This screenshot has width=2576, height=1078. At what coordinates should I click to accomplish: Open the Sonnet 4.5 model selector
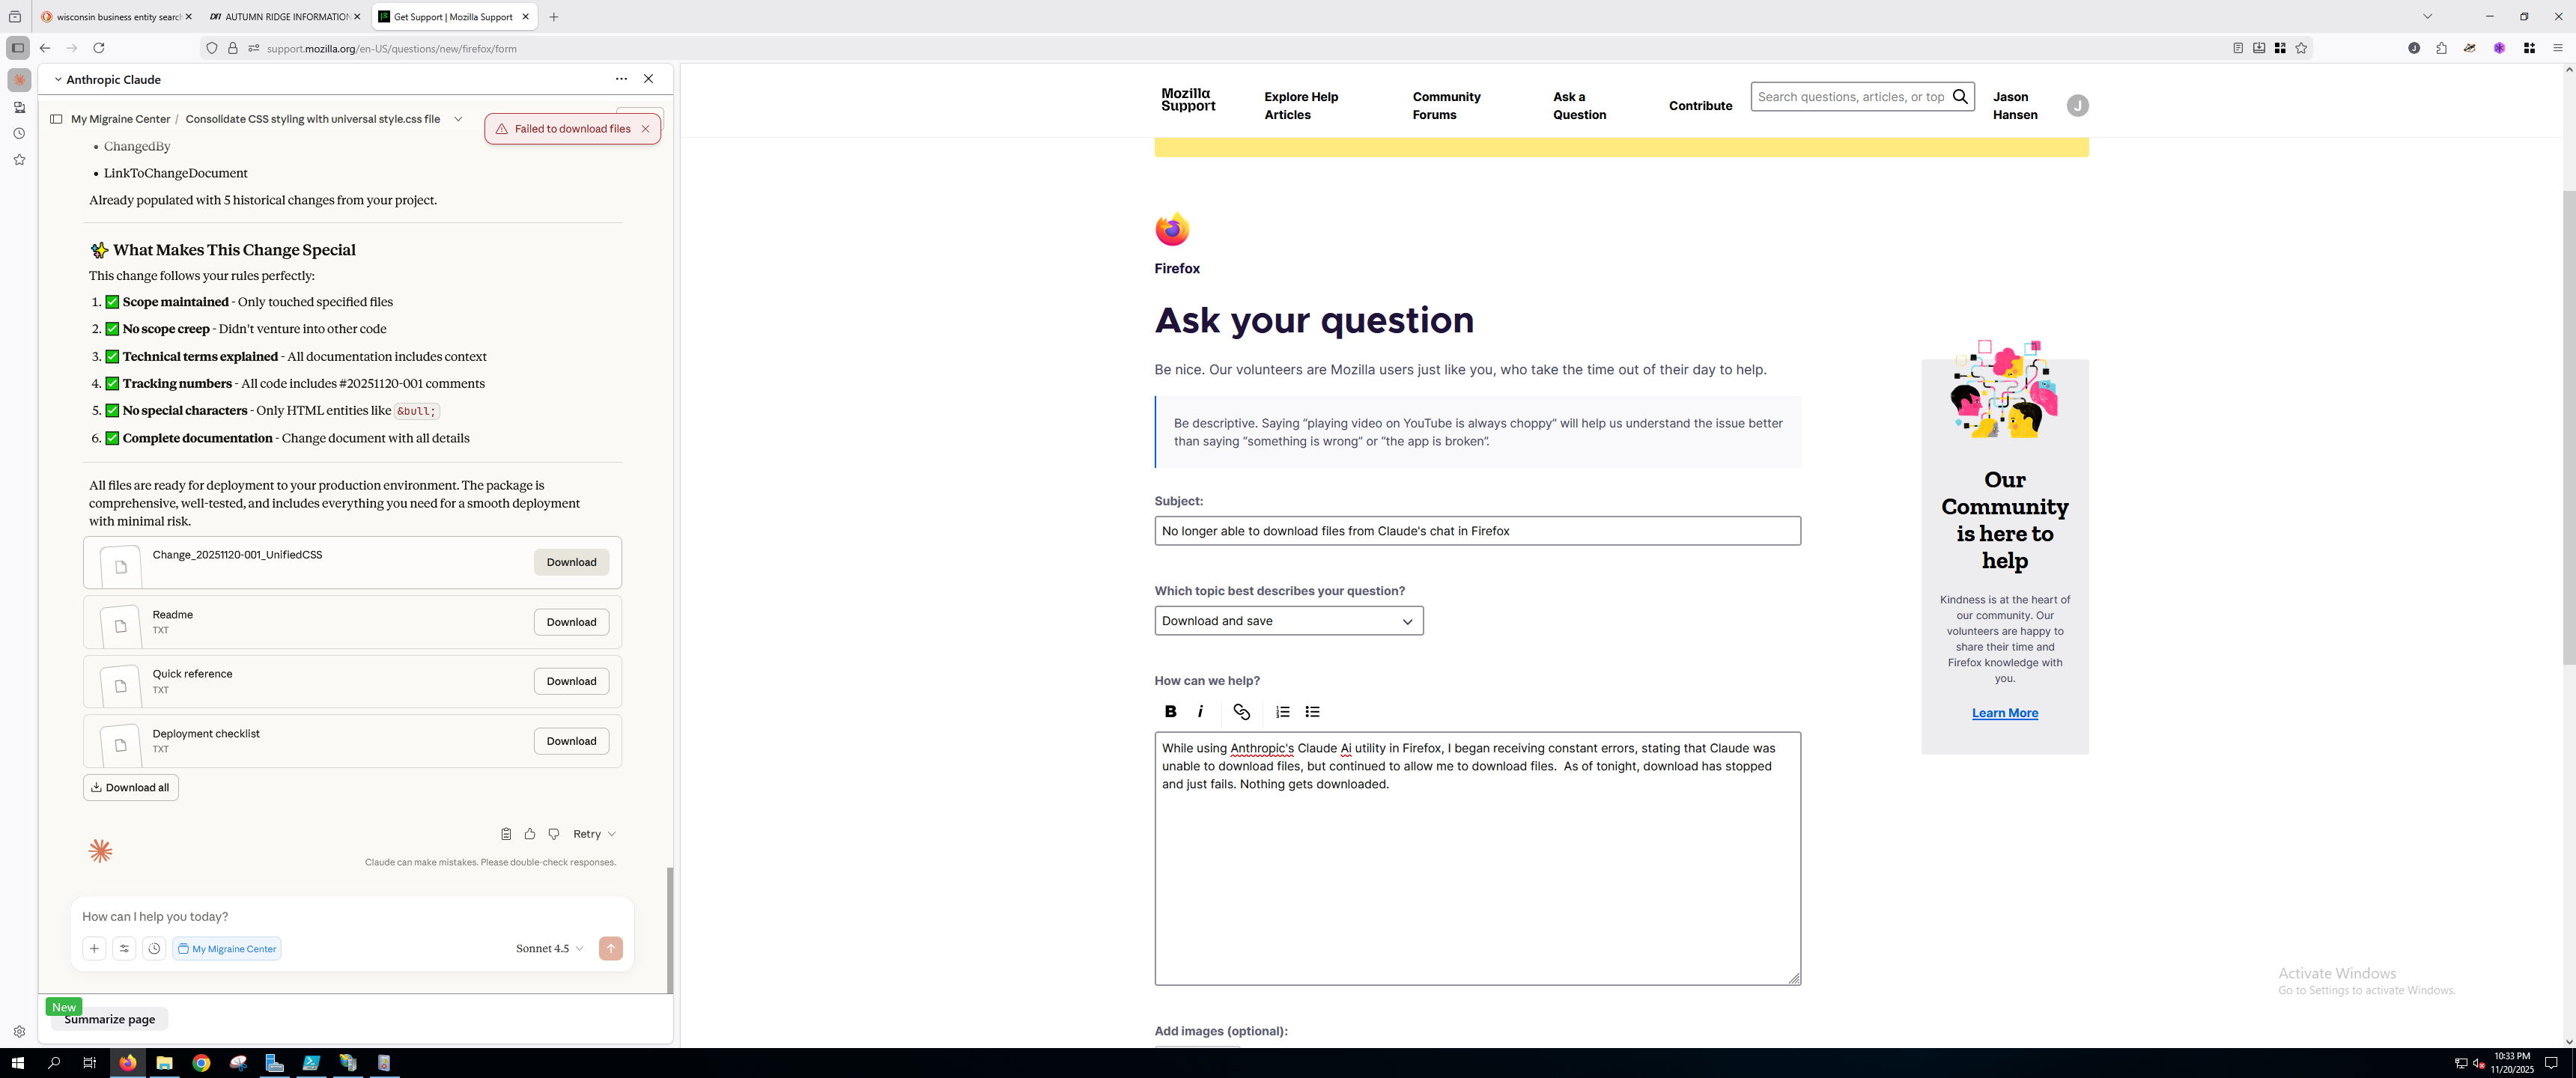[549, 948]
